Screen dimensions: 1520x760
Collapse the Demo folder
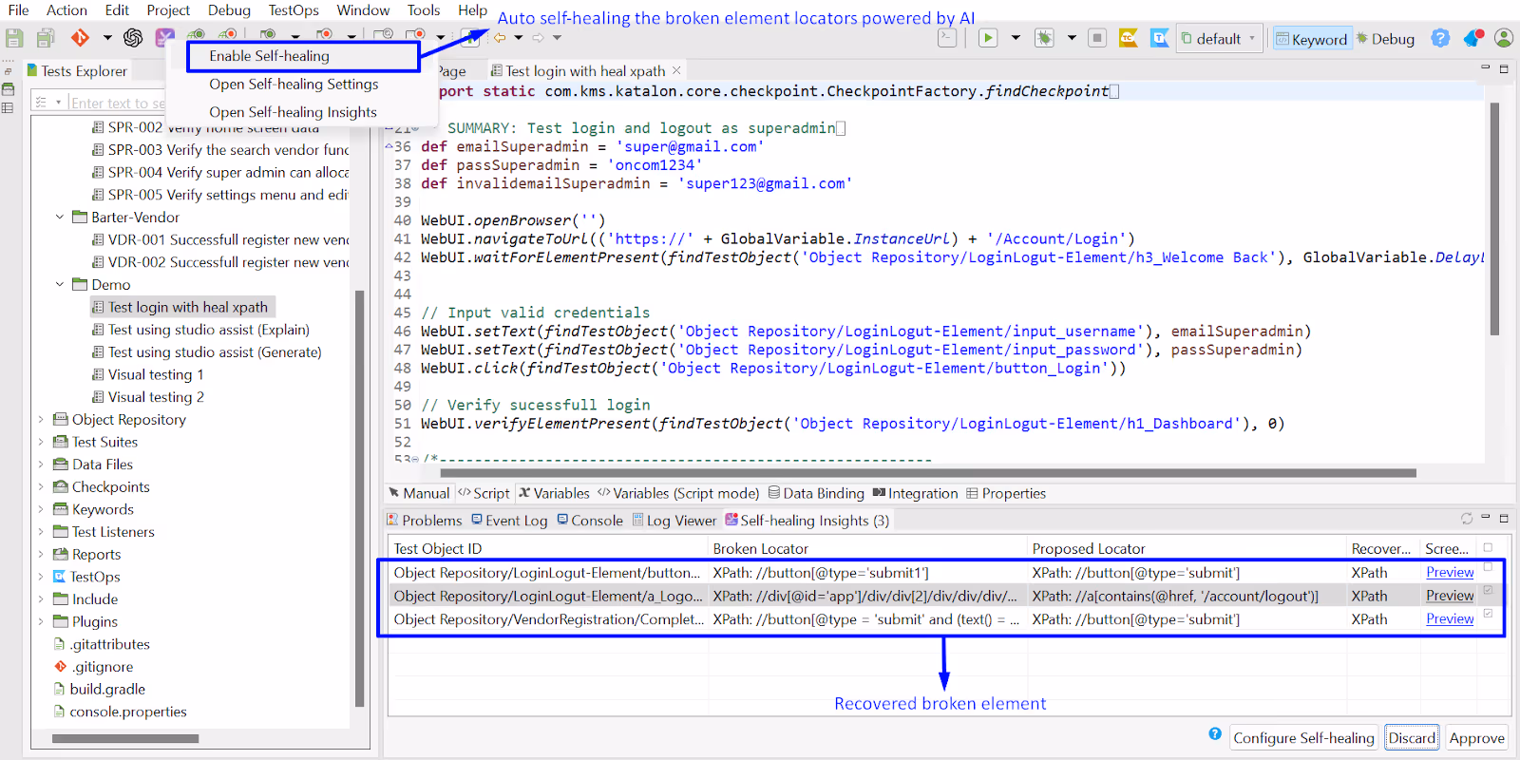[60, 284]
